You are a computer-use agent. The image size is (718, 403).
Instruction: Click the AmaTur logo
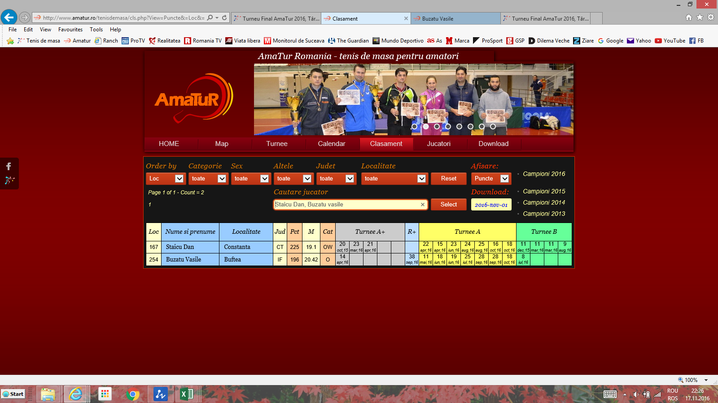pyautogui.click(x=194, y=98)
